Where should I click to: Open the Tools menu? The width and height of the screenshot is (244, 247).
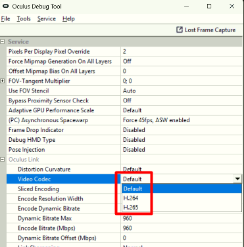click(x=24, y=19)
